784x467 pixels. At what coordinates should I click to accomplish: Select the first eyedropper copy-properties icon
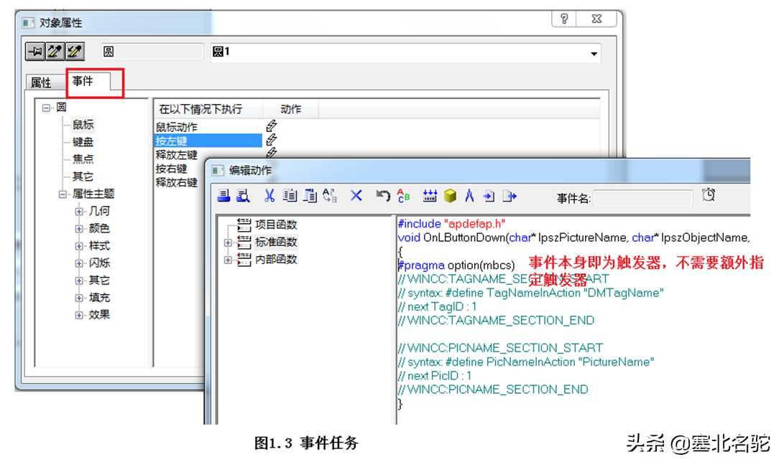tap(55, 52)
